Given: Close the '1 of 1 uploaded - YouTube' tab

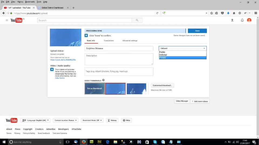Looking at the screenshot, I should point(34,8).
